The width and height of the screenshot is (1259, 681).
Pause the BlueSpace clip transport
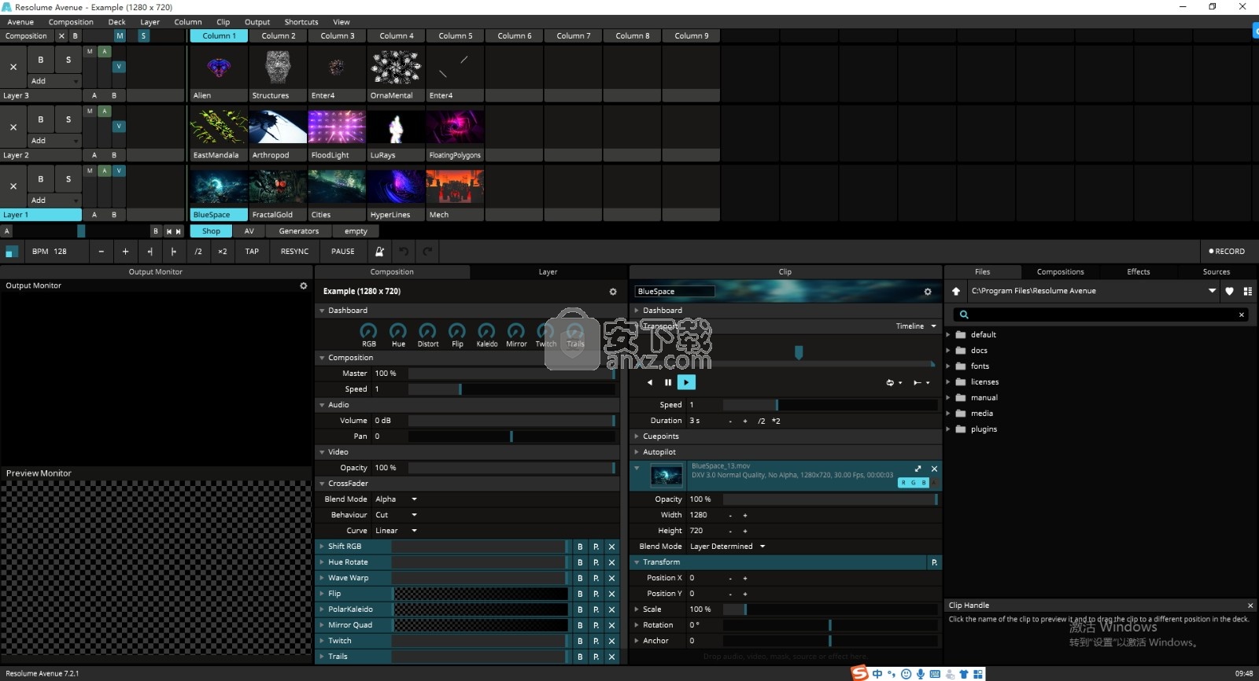click(668, 382)
